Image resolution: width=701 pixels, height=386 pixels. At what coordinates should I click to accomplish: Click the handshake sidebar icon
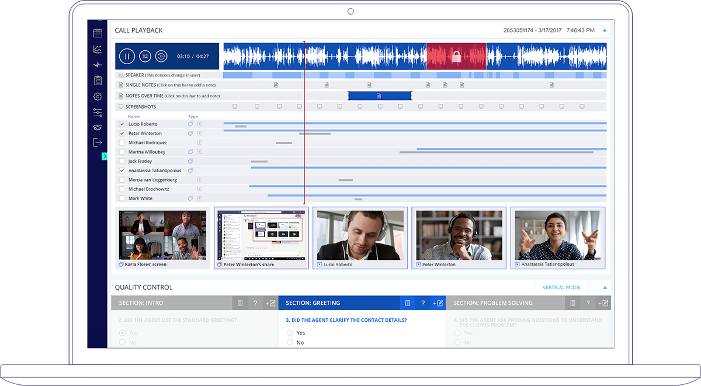coord(98,127)
